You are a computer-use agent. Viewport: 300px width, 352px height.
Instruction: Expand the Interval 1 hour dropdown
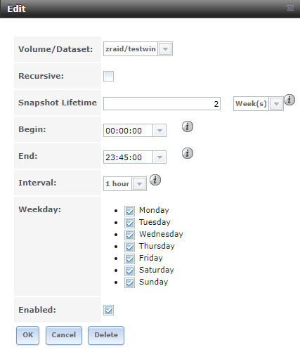pyautogui.click(x=139, y=184)
